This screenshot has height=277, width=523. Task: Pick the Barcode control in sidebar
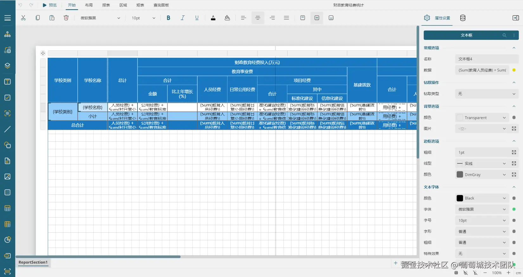click(8, 271)
